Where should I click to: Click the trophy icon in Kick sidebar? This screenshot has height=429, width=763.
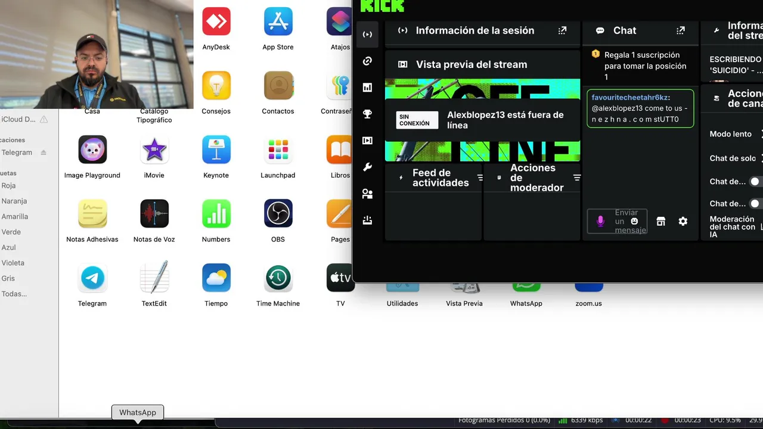[367, 114]
